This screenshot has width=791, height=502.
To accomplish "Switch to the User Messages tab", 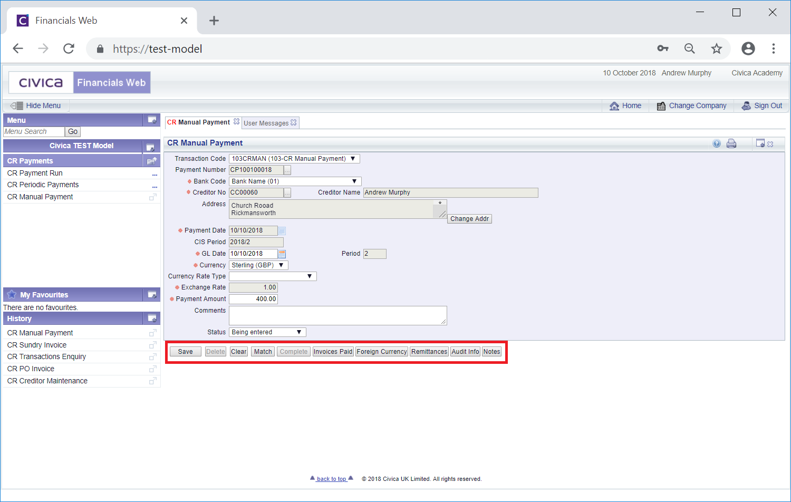I will click(266, 123).
